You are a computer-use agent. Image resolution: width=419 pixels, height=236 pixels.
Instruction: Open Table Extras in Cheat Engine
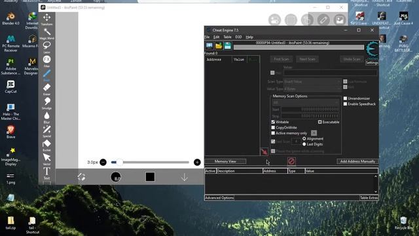369,198
